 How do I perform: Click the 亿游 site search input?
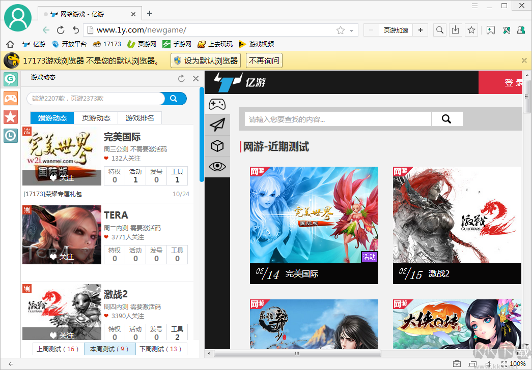click(x=338, y=119)
